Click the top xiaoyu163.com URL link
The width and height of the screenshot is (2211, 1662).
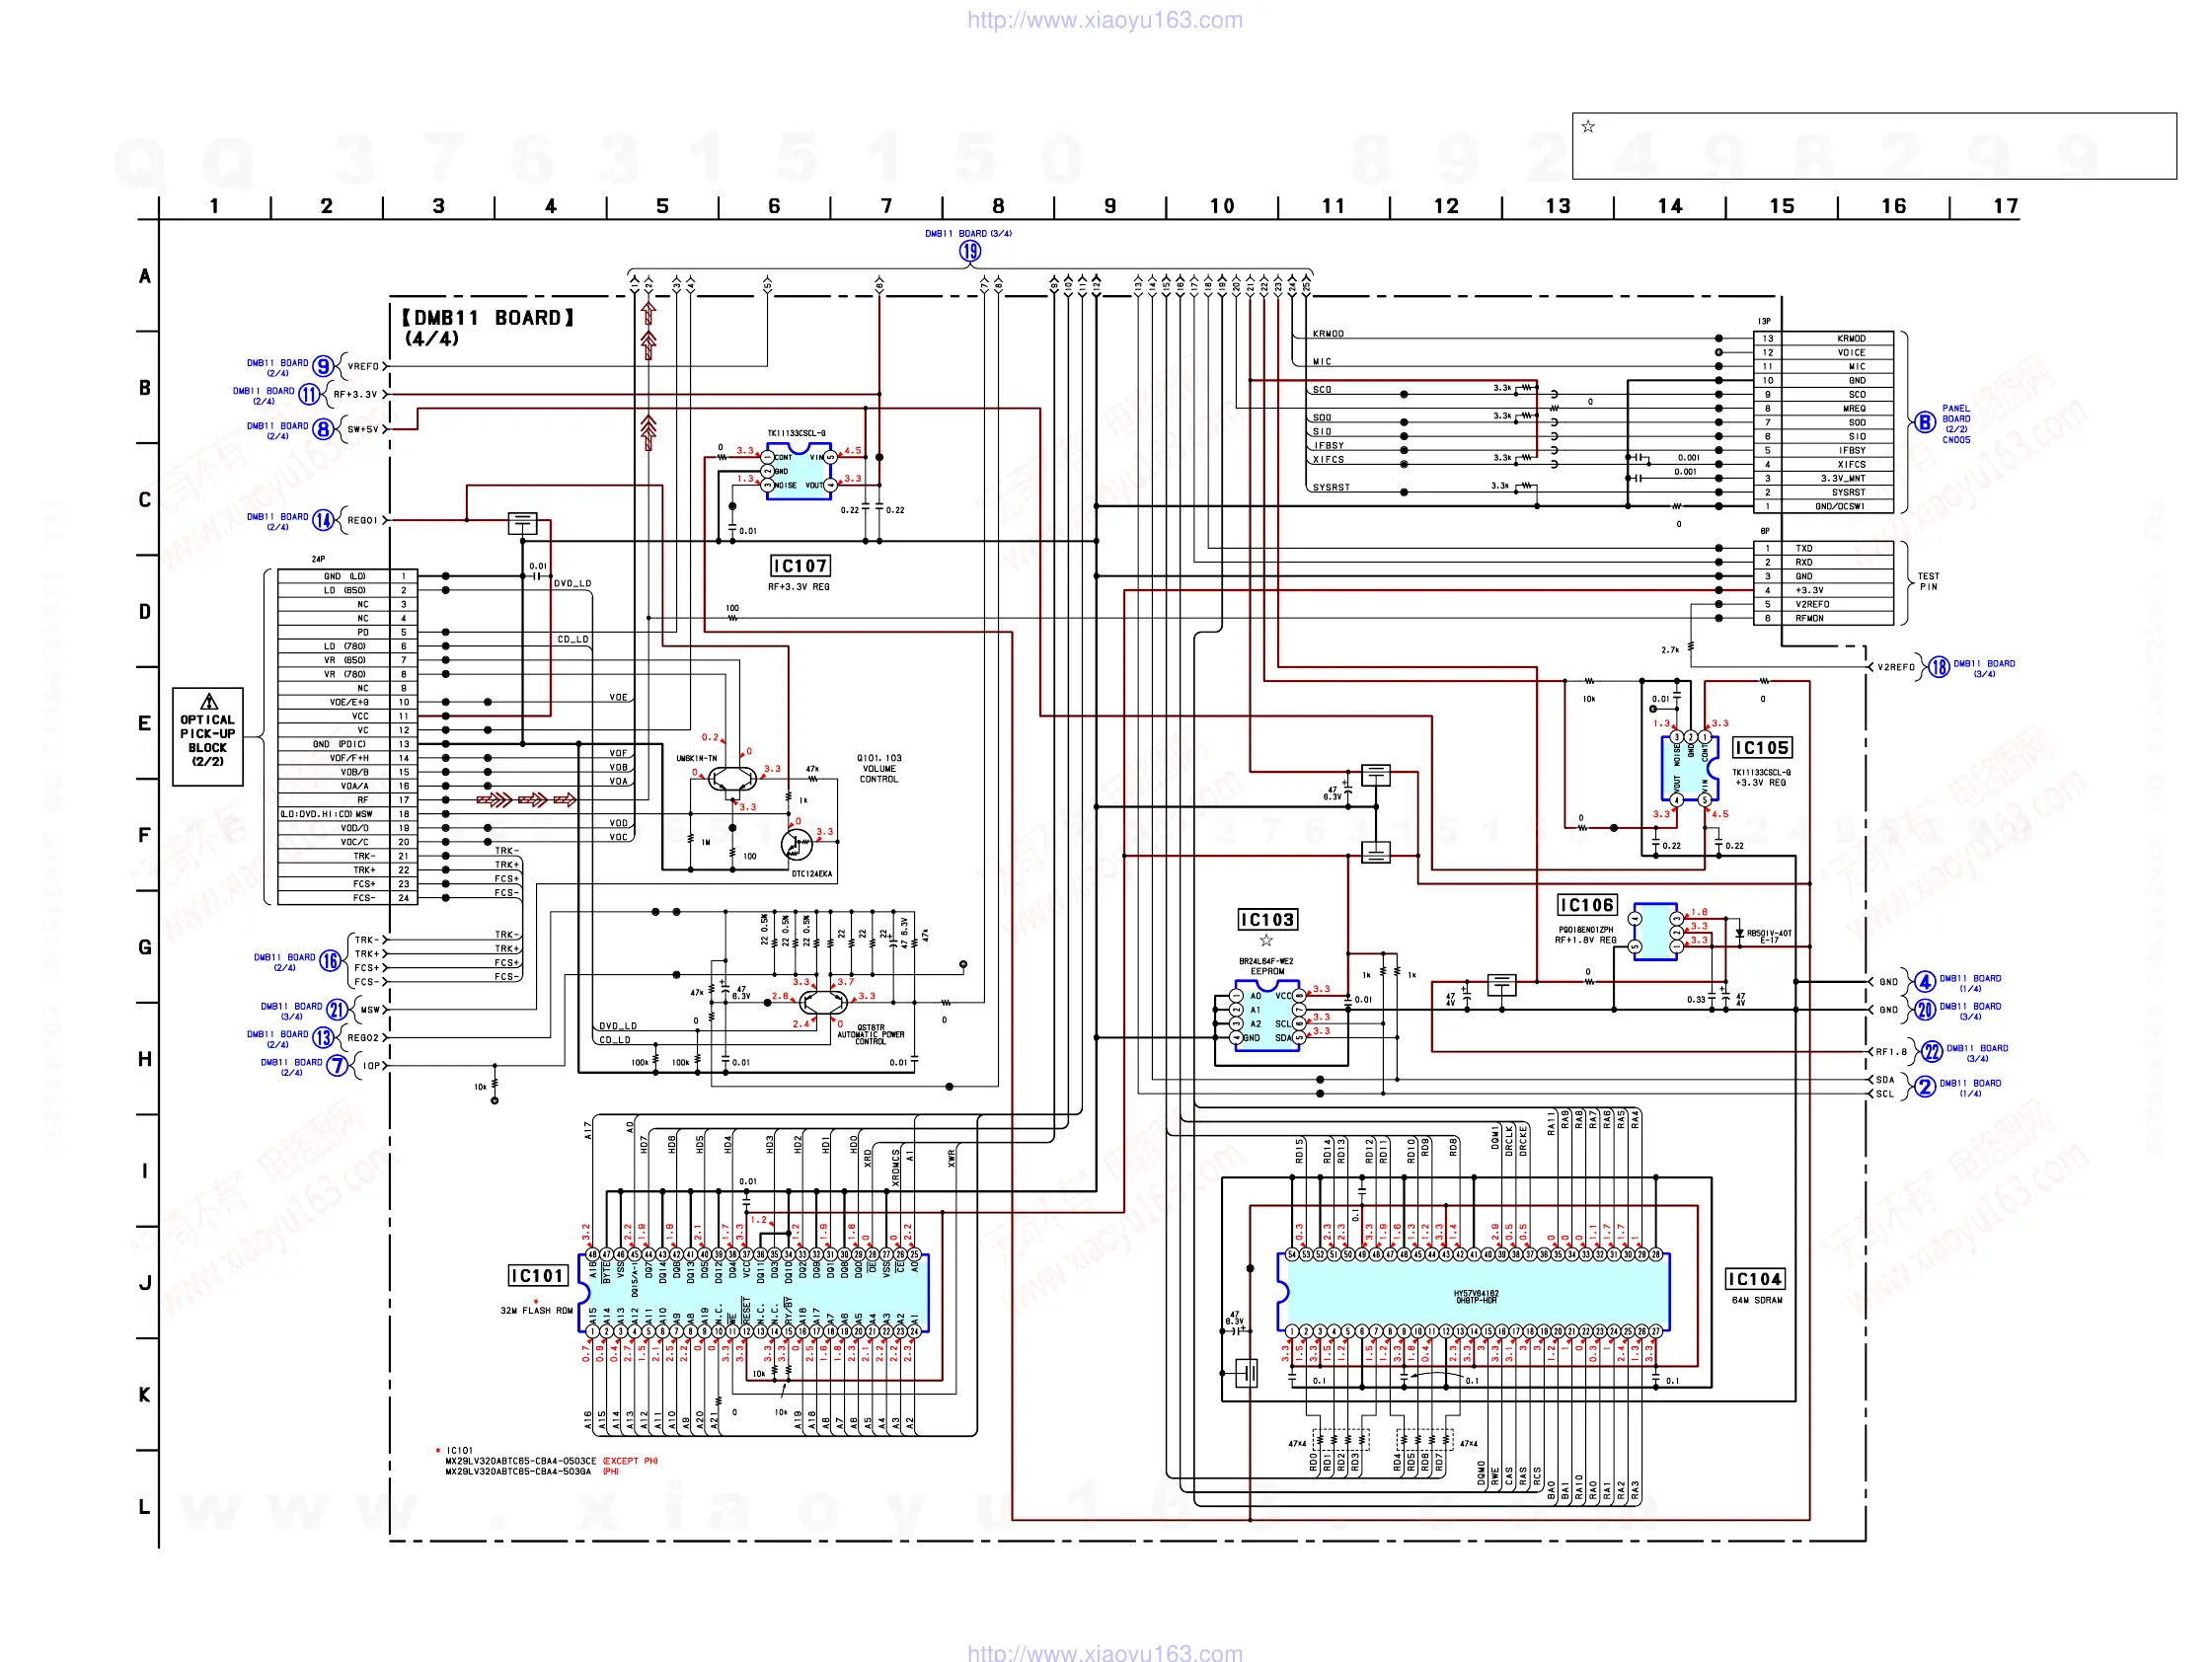point(1105,20)
